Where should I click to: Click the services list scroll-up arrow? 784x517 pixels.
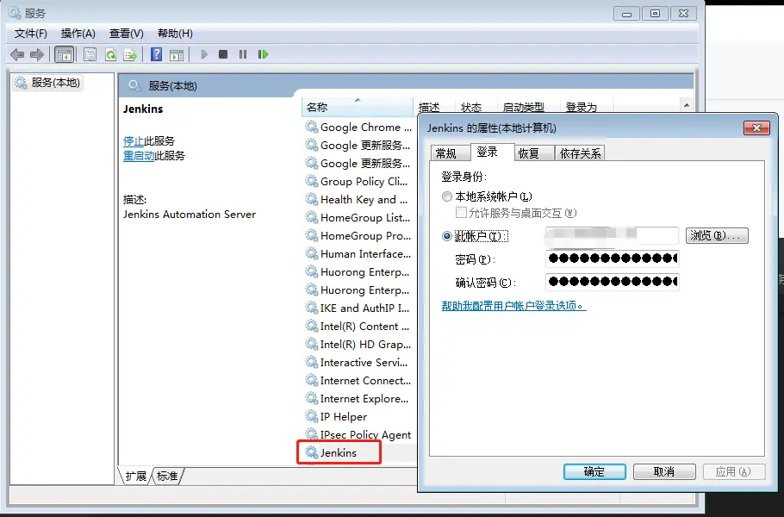tap(687, 105)
